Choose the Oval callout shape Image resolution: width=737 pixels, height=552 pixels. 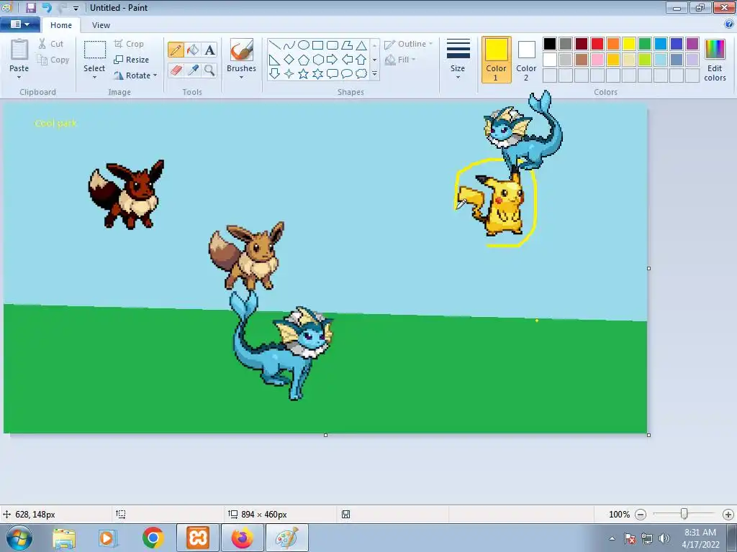[347, 74]
